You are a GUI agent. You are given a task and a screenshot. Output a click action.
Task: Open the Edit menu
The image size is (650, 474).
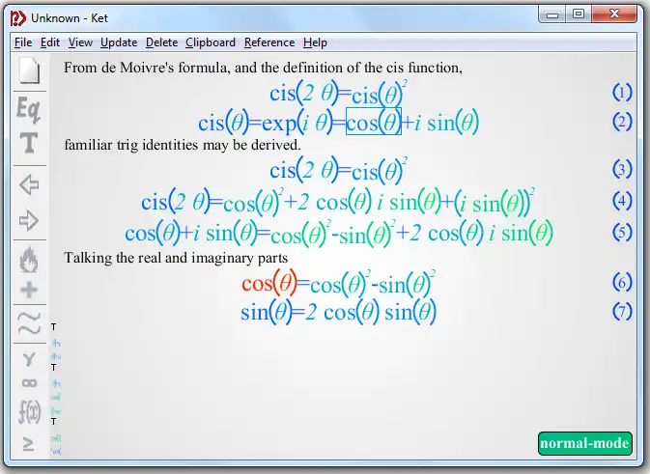coord(50,42)
